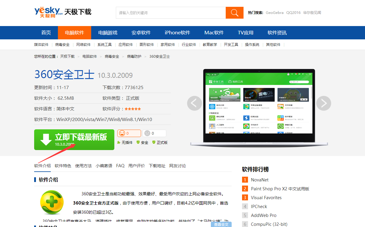Click the 软件大小 62.5MB text

[x=54, y=98]
